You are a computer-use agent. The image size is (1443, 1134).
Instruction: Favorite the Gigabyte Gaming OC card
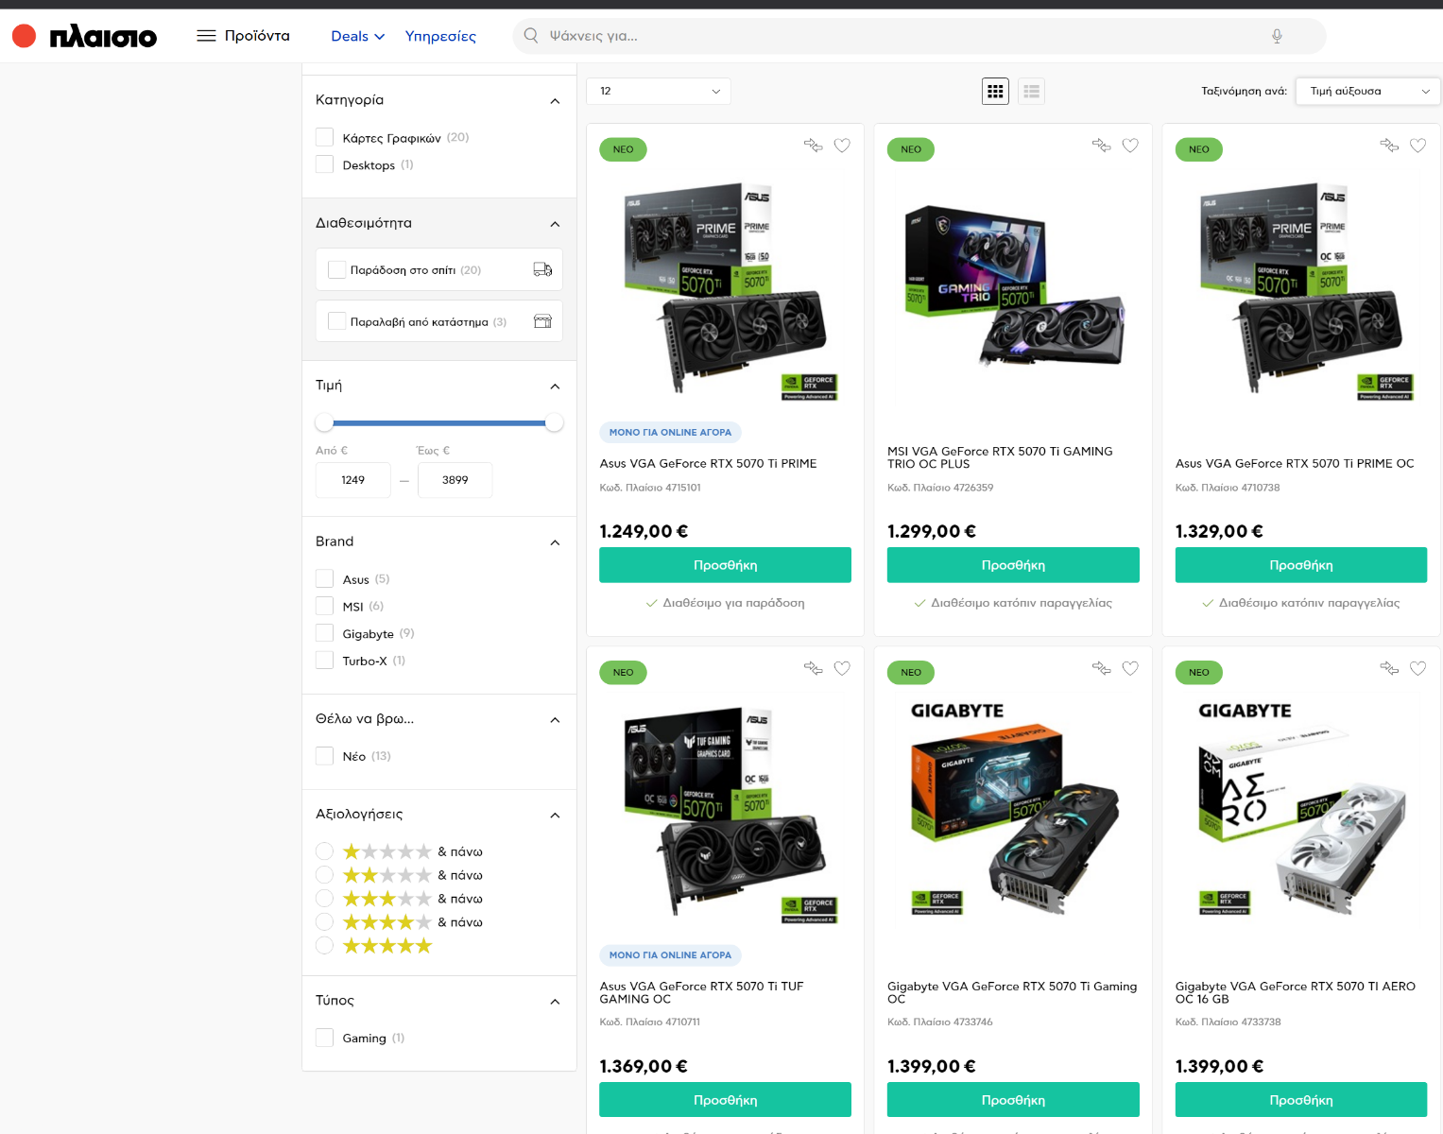coord(1130,668)
